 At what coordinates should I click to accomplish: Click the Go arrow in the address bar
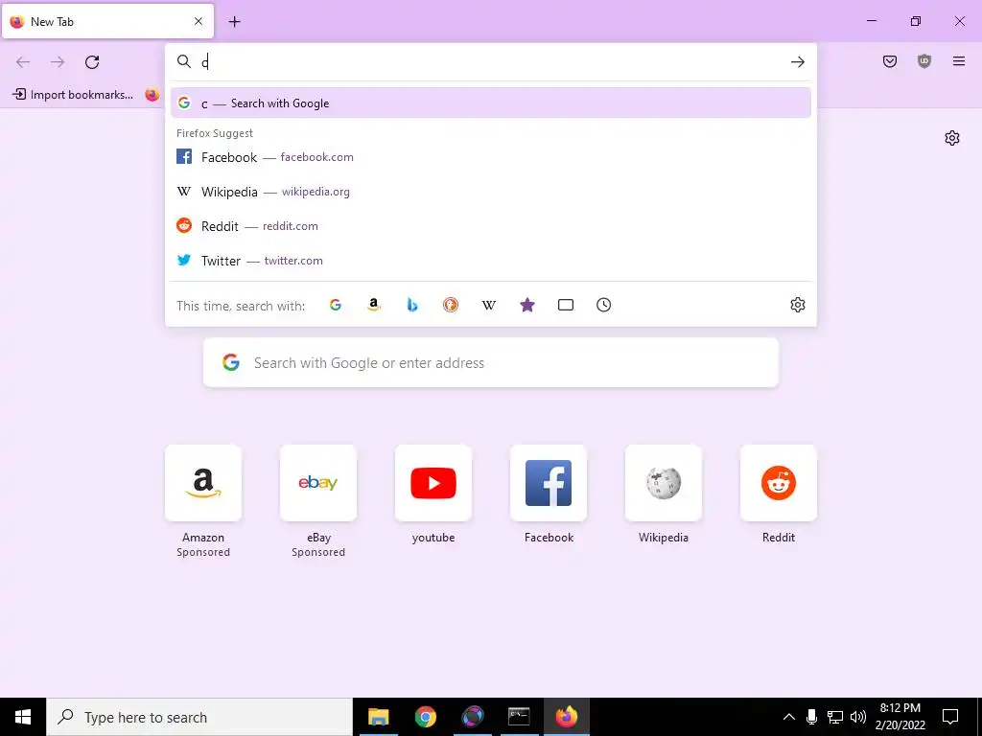pyautogui.click(x=797, y=62)
